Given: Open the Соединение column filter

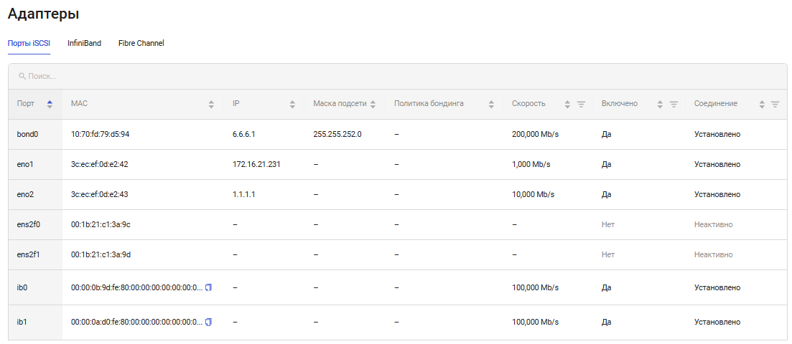Looking at the screenshot, I should click(775, 104).
